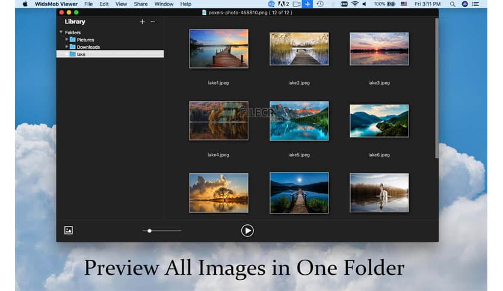Click the lake6.jpeg file name
This screenshot has height=291, width=503.
point(379,155)
